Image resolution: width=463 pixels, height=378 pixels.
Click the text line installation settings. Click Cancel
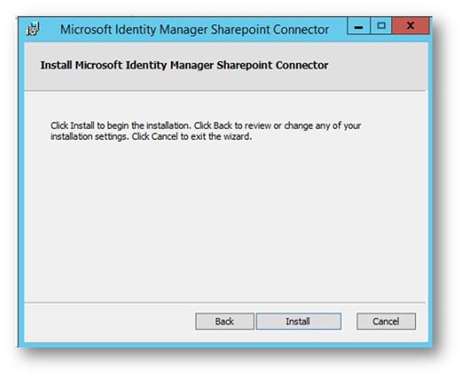point(151,137)
